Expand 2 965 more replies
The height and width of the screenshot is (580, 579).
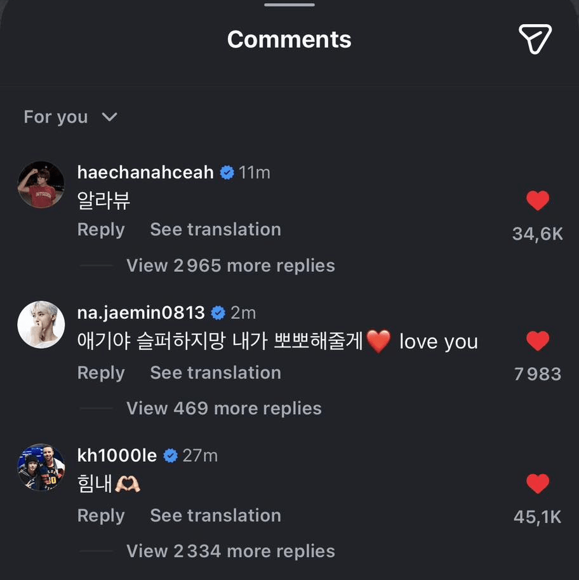pos(230,266)
